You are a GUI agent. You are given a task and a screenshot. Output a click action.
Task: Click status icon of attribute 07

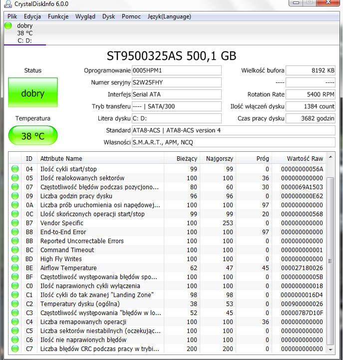15,187
